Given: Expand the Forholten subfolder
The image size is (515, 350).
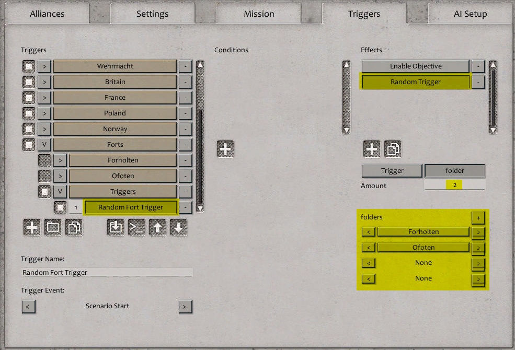Looking at the screenshot, I should point(60,160).
